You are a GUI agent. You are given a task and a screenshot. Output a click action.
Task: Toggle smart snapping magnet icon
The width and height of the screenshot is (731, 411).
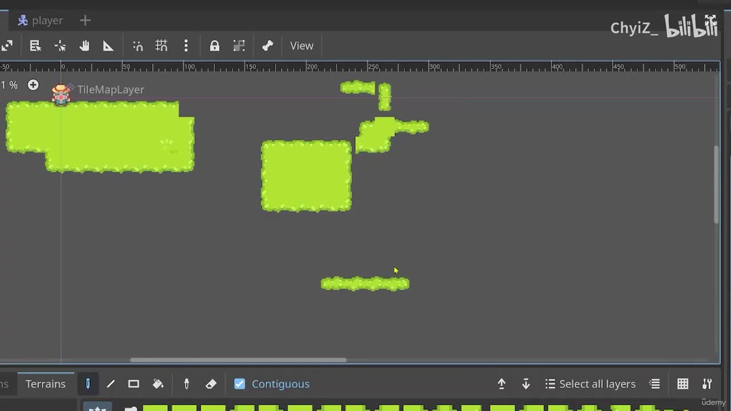[x=138, y=46]
